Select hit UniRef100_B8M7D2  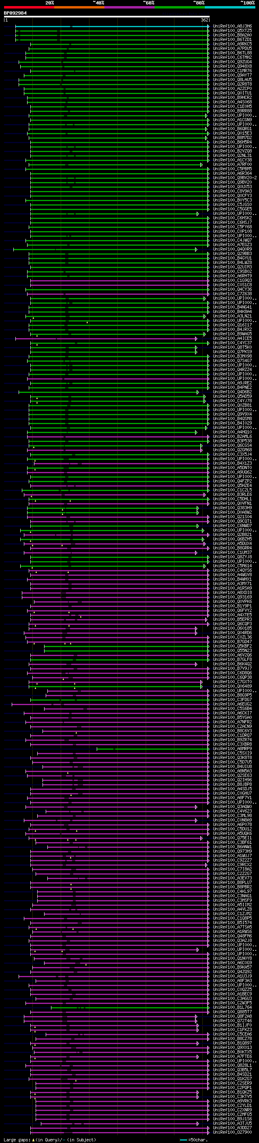coord(232,137)
